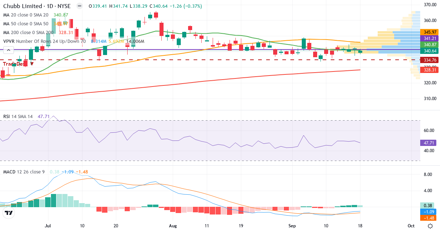The image size is (440, 231).
Task: Click the red 334.76 price axis label
Action: pos(429,60)
